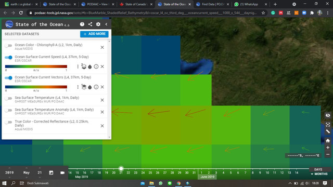Jump to June 10 on the timeline

[267, 173]
